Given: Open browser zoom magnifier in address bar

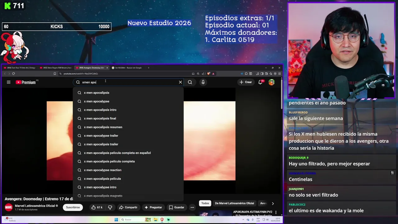Looking at the screenshot, I should pos(198,74).
